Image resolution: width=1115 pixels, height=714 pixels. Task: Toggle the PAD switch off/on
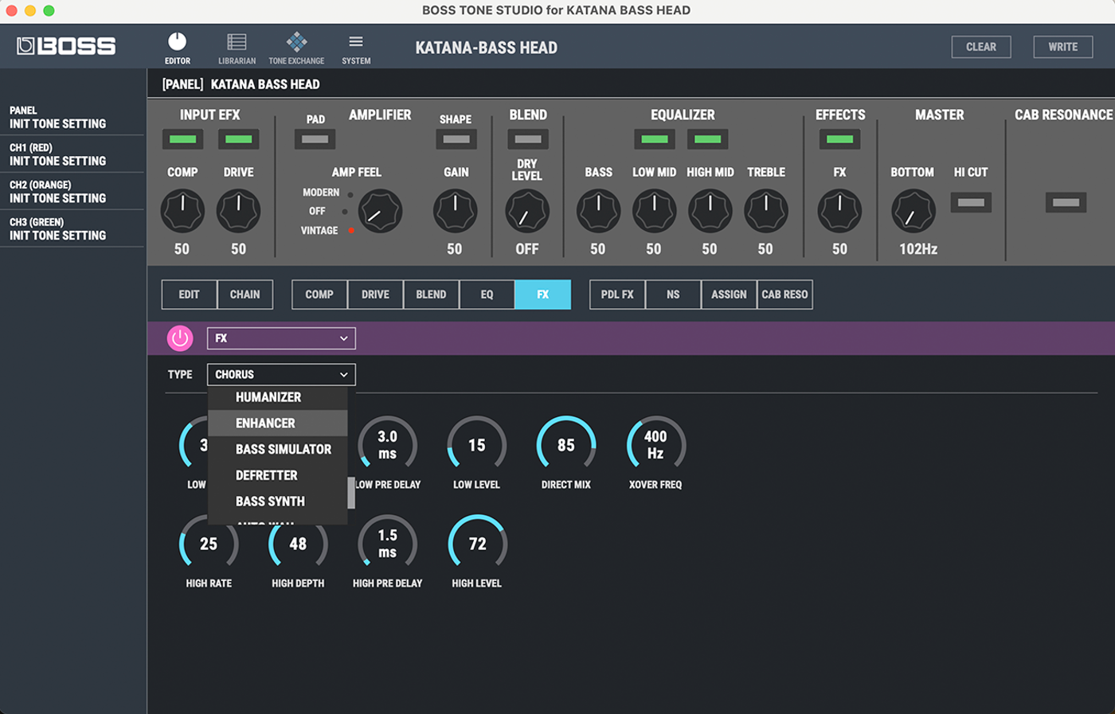(315, 139)
